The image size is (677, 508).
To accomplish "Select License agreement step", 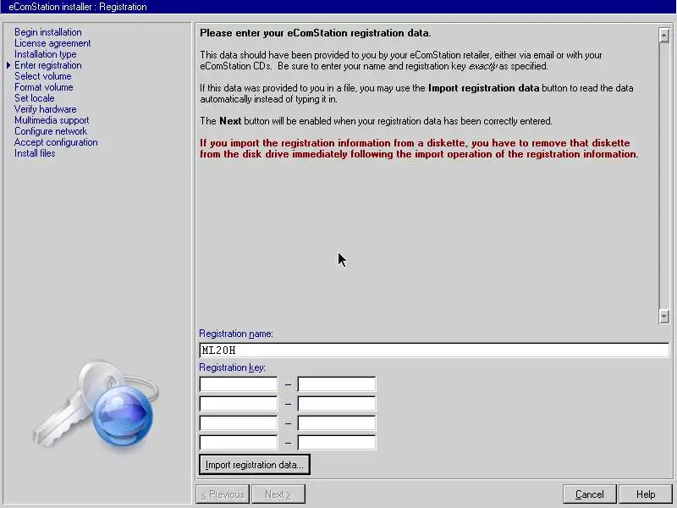I will [x=52, y=43].
